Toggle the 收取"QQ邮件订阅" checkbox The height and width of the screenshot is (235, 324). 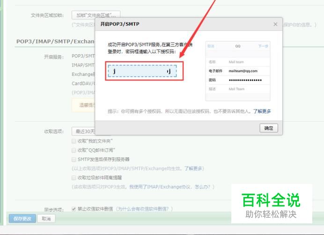[74, 150]
